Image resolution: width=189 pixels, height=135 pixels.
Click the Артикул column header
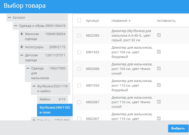[92, 20]
